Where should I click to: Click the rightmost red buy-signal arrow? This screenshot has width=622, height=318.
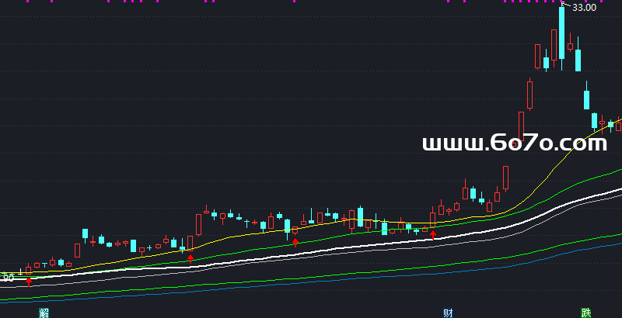tap(433, 233)
